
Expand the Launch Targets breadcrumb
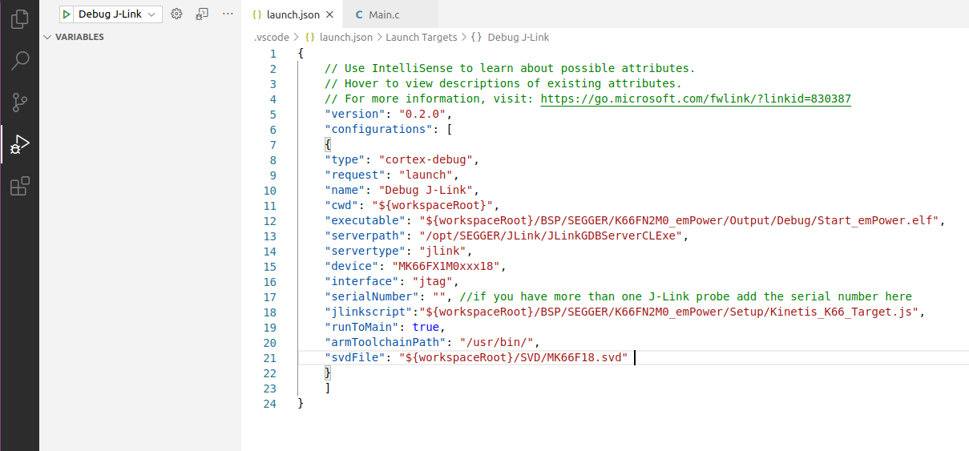point(421,38)
